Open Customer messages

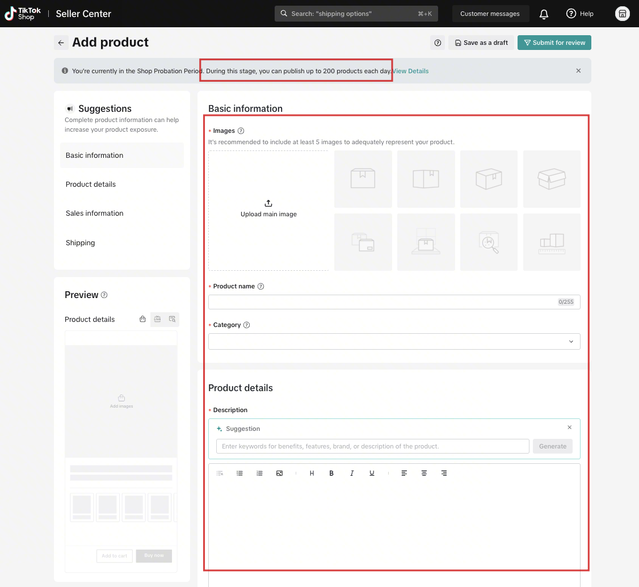490,14
